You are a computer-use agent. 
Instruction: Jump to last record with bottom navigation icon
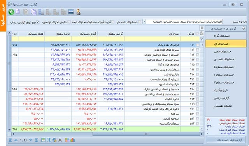tap(36, 140)
